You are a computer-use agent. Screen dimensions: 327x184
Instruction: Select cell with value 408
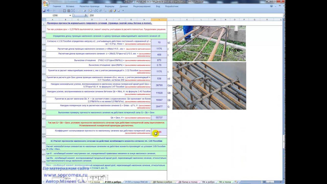pyautogui.click(x=159, y=55)
